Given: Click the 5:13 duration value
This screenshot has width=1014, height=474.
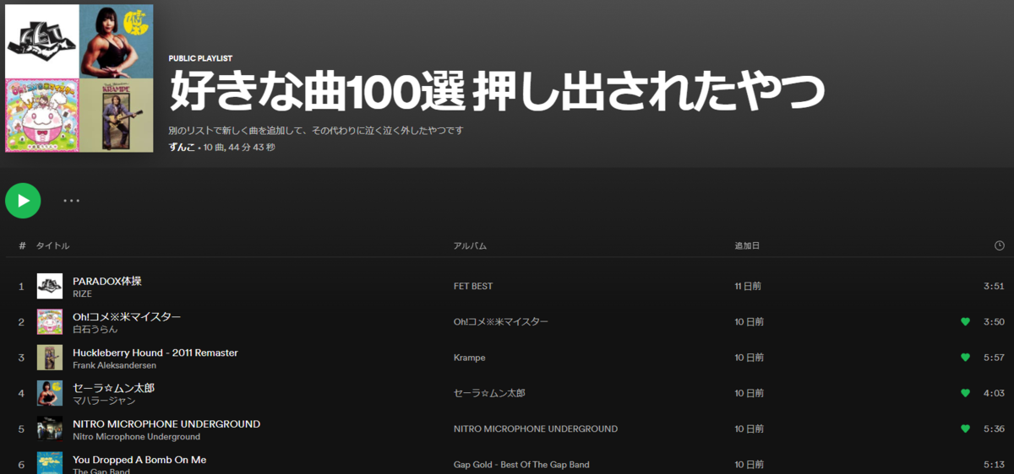Looking at the screenshot, I should point(994,465).
